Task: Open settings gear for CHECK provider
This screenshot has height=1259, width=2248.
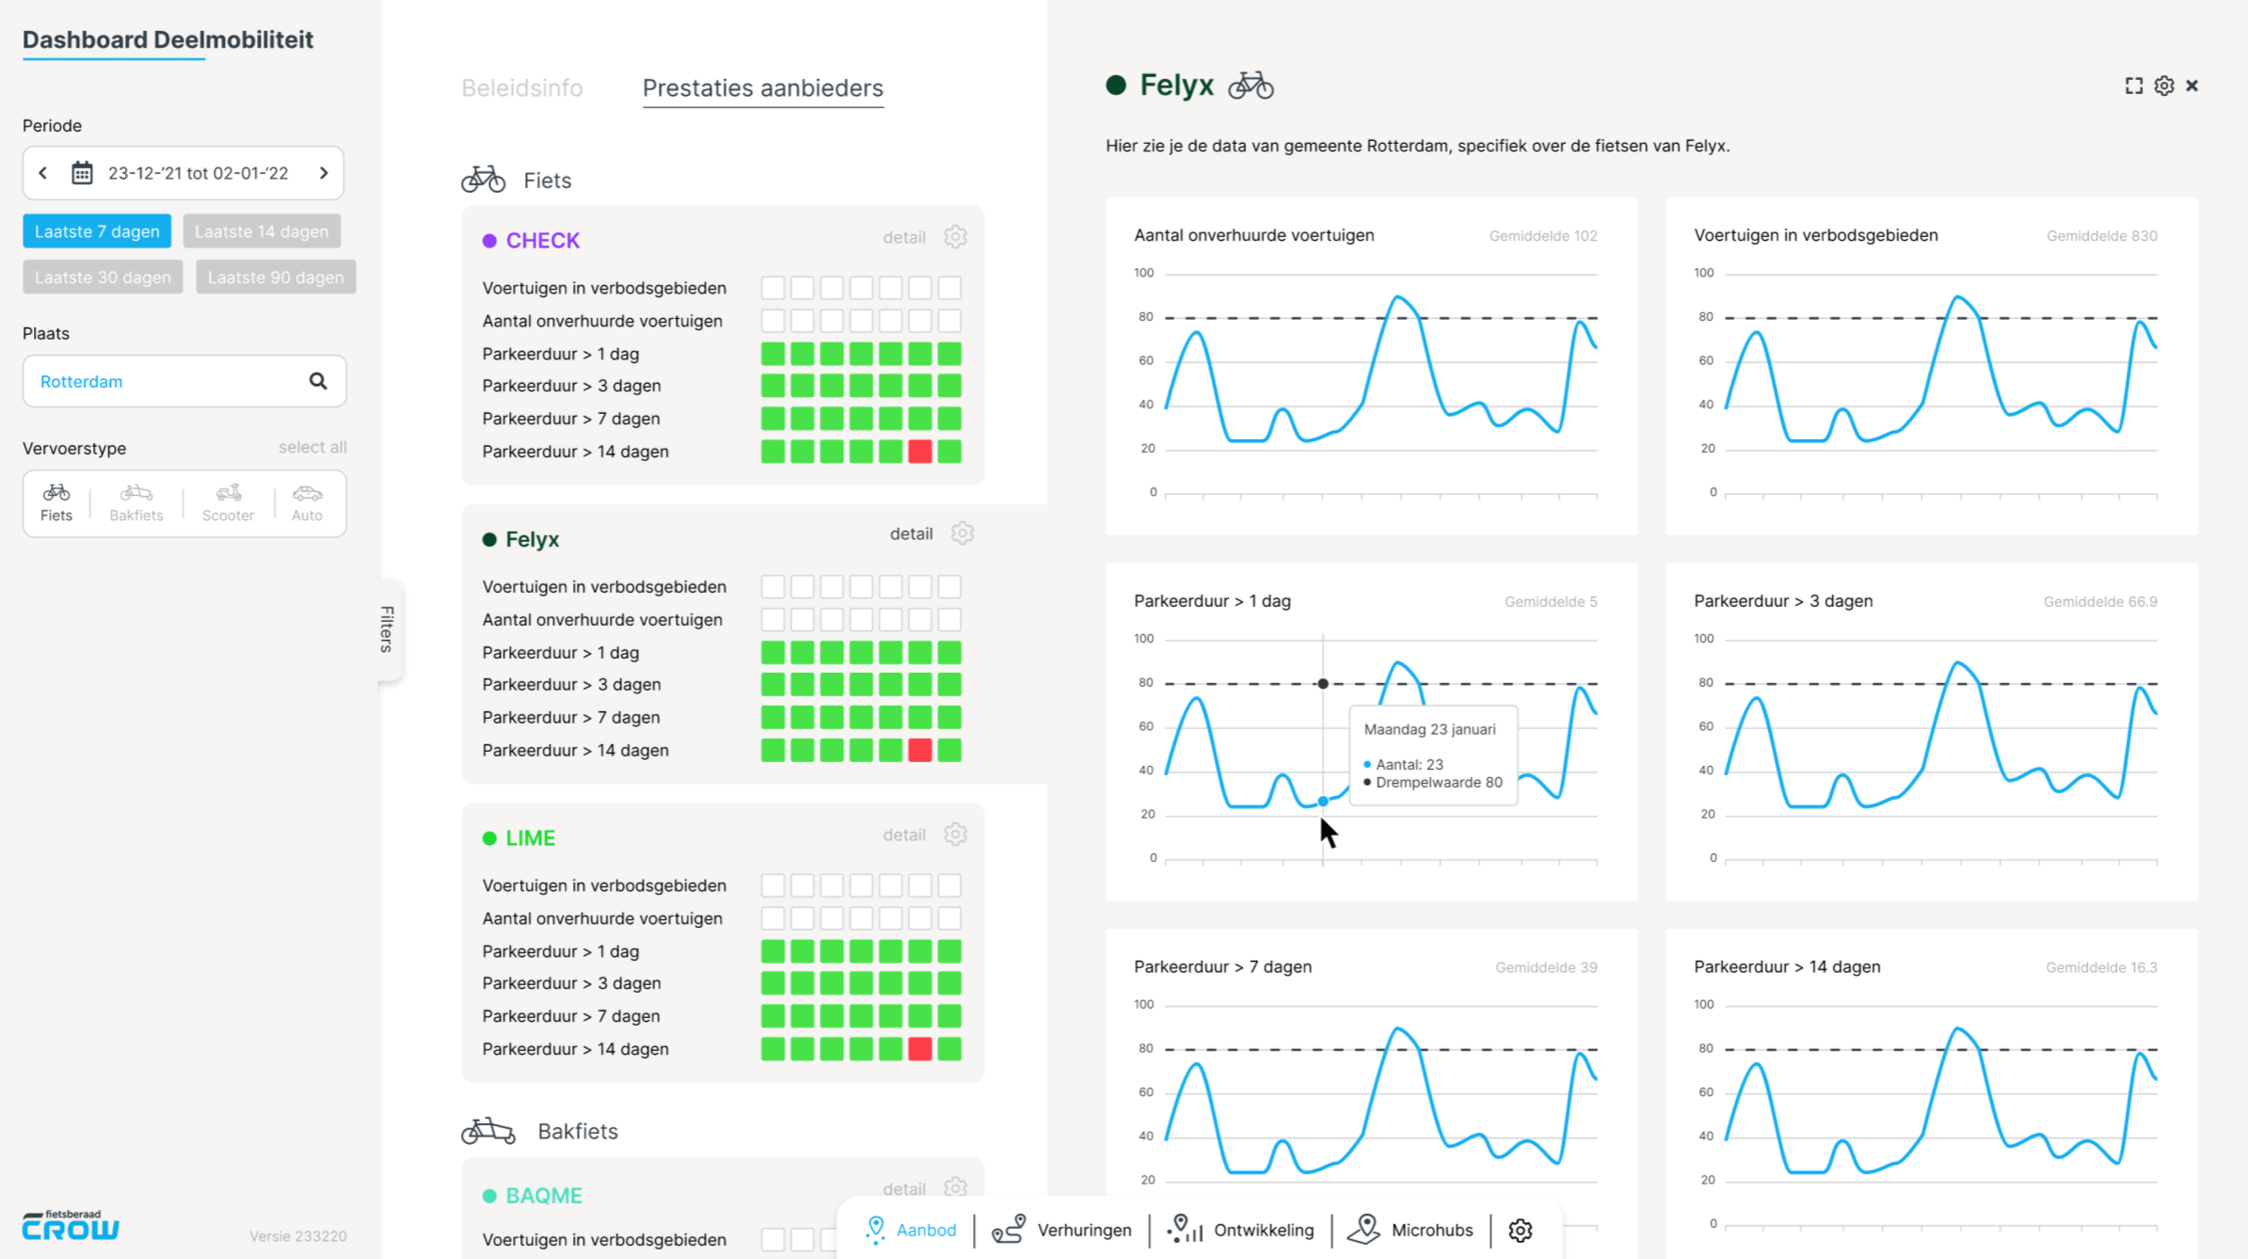Action: point(955,237)
